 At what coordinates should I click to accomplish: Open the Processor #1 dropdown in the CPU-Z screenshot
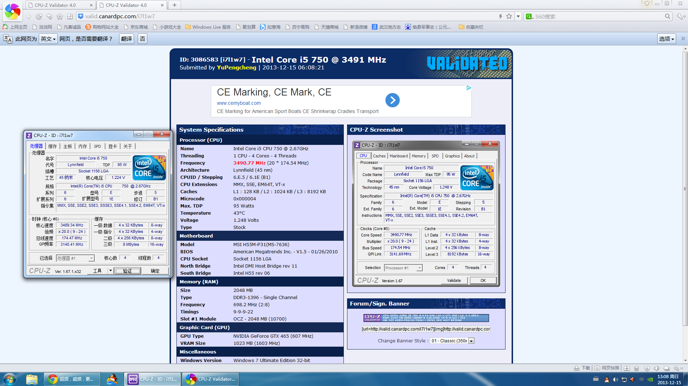click(x=403, y=268)
